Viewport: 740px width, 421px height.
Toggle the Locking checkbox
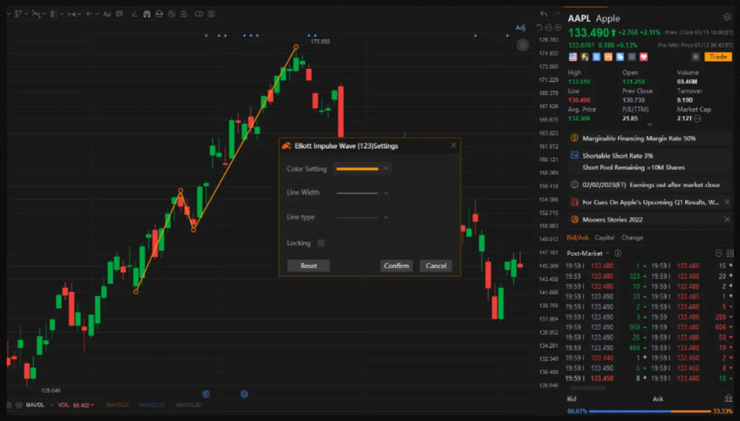pos(321,243)
